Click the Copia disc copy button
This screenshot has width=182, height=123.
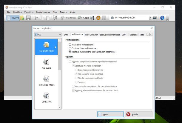[83, 18]
